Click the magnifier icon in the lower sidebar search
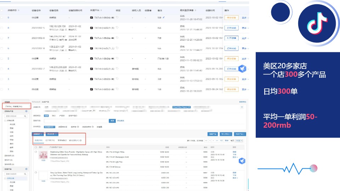340x191 pixels. tap(25, 174)
